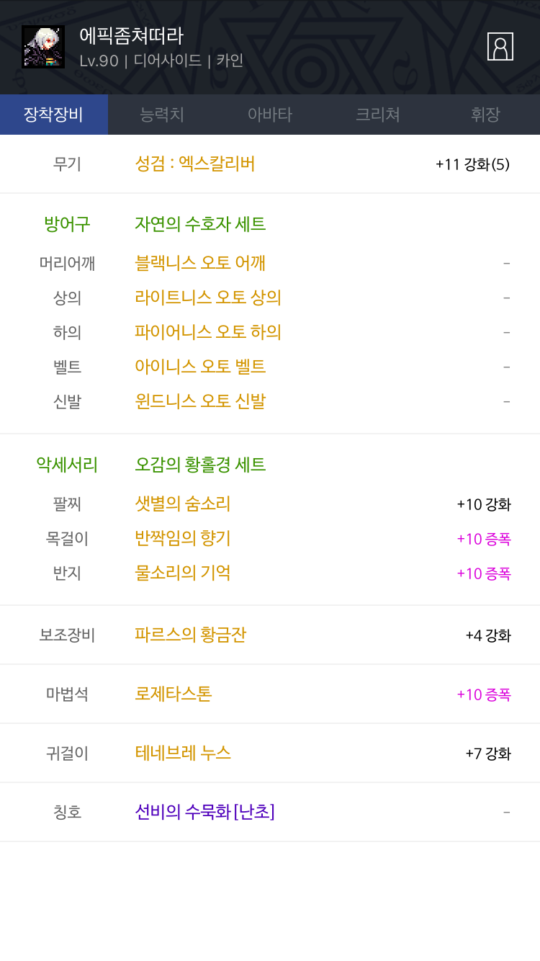The width and height of the screenshot is (540, 961).
Task: Open the 아이니스 오토 벨트 item
Action: point(200,367)
